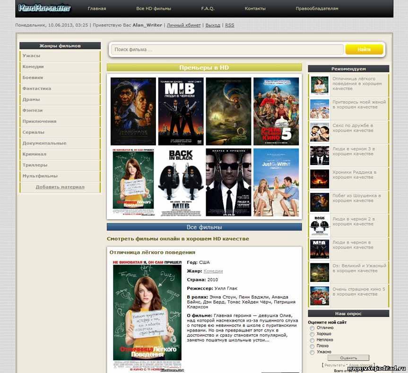Open the Back in Black MIIB poster
The height and width of the screenshot is (373, 408).
click(x=181, y=182)
